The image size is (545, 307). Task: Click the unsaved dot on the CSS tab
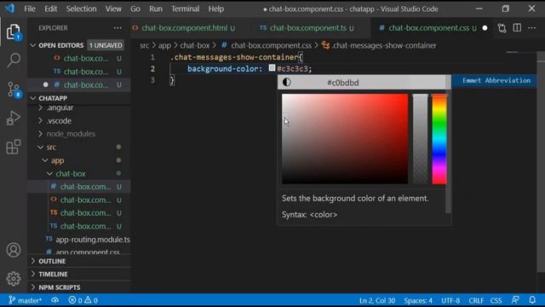485,28
